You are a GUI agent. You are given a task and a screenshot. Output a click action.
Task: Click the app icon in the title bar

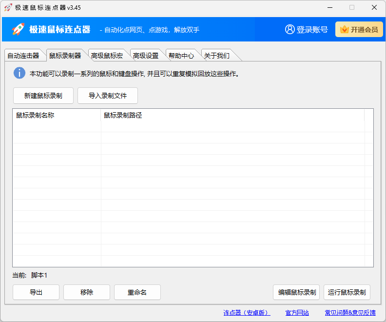pyautogui.click(x=8, y=8)
